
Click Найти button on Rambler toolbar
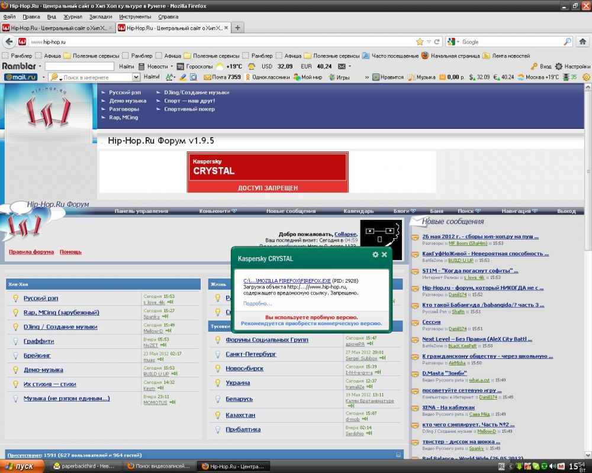coord(127,66)
